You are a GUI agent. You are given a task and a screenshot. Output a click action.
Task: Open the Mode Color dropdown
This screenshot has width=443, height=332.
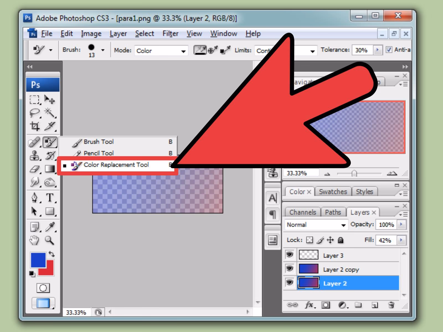(183, 51)
